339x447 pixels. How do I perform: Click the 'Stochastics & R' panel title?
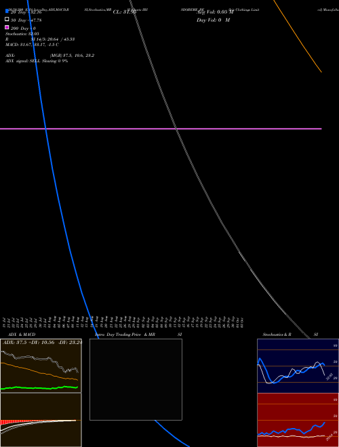click(x=277, y=335)
